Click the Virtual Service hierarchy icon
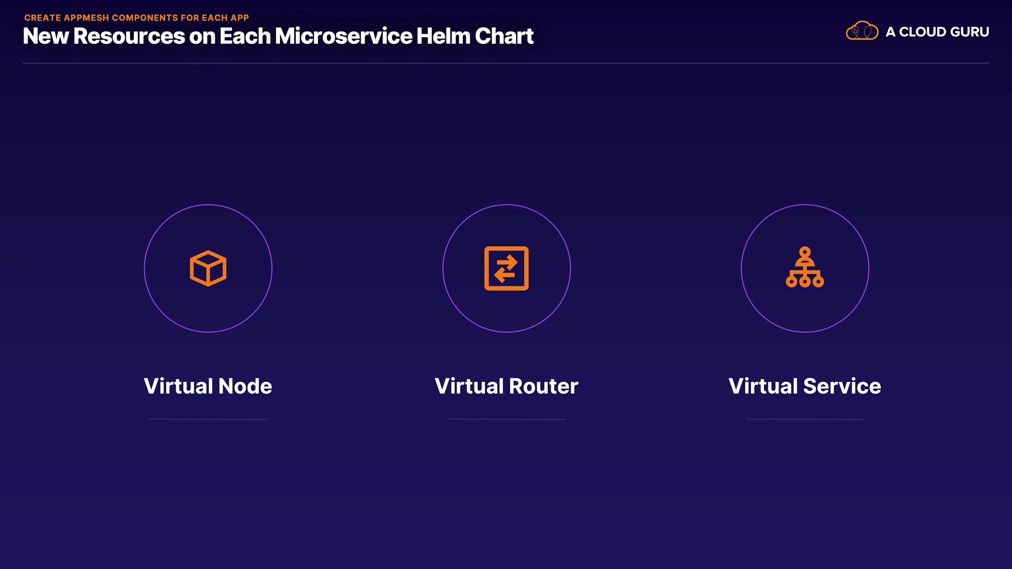This screenshot has width=1012, height=569. pos(804,268)
